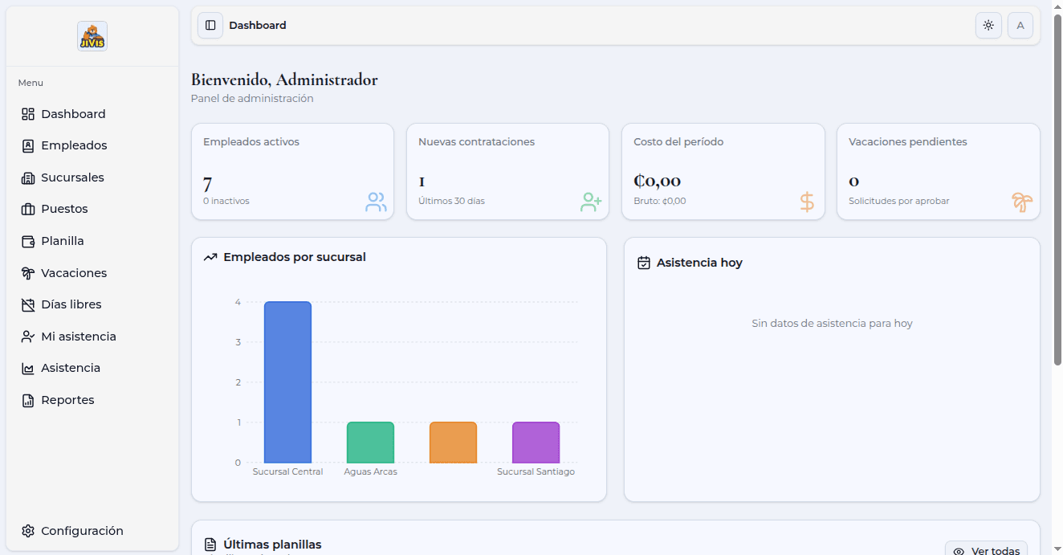Click 'Últimos 30 días' text
The height and width of the screenshot is (555, 1063).
451,201
